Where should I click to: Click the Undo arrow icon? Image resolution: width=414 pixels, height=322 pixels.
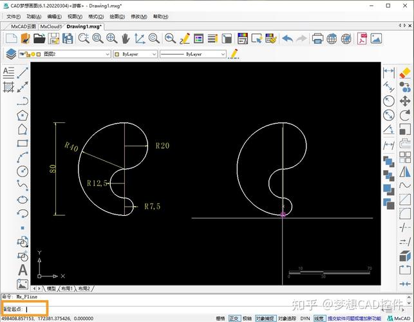click(x=287, y=39)
